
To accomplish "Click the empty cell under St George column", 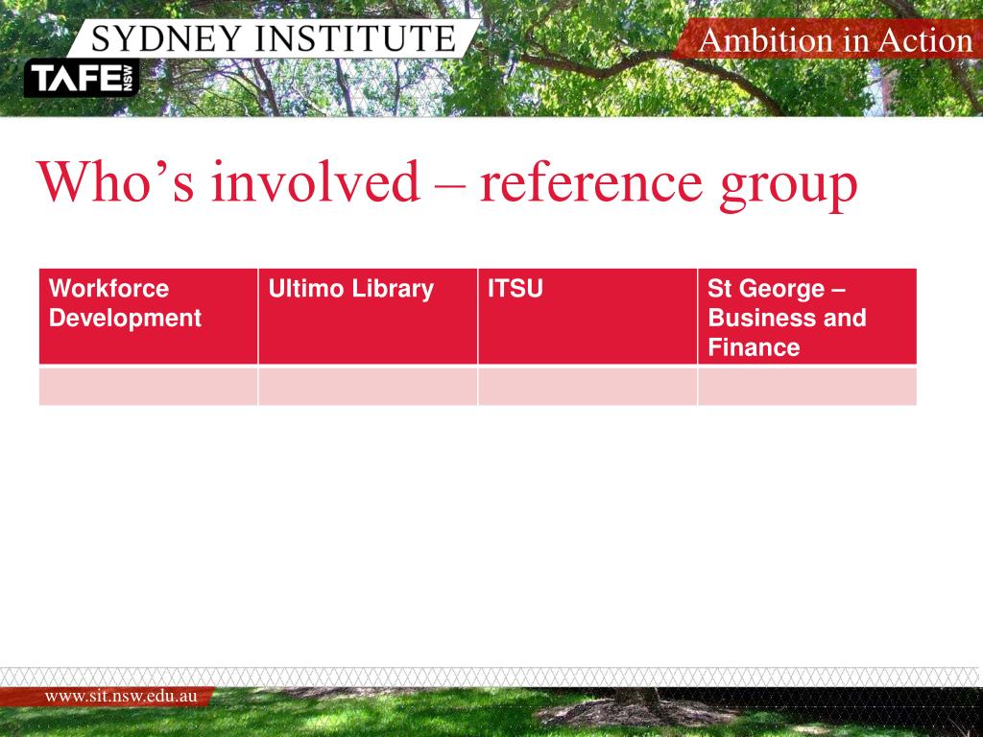I will click(x=807, y=386).
